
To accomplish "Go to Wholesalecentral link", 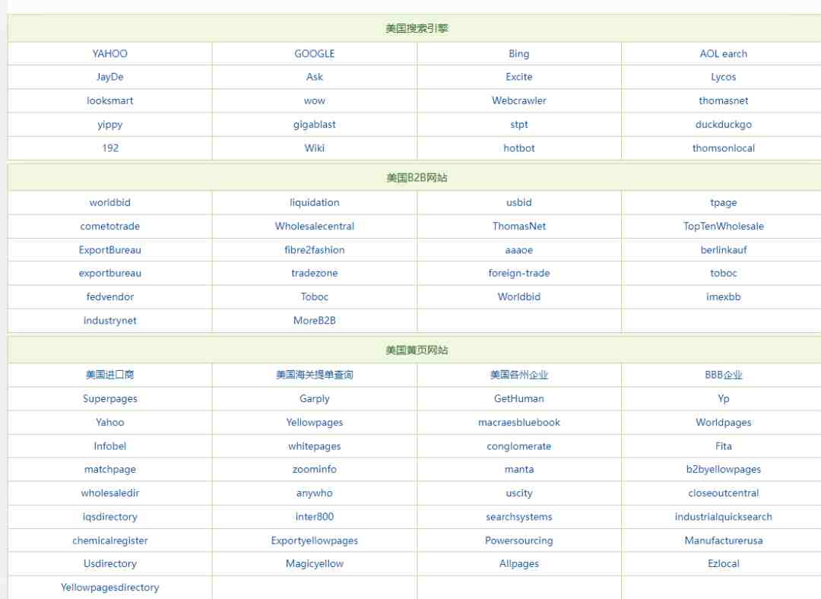I will point(314,227).
